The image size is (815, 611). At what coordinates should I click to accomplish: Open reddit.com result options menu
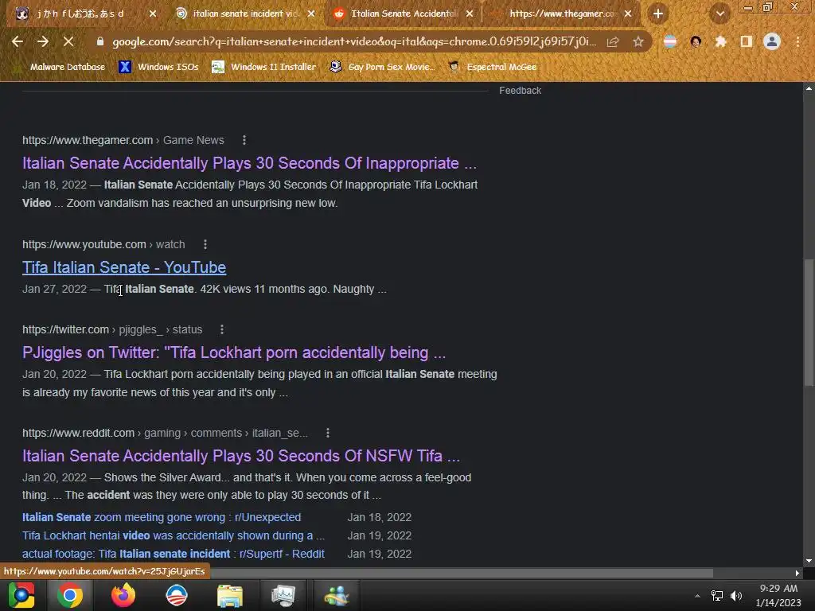328,433
